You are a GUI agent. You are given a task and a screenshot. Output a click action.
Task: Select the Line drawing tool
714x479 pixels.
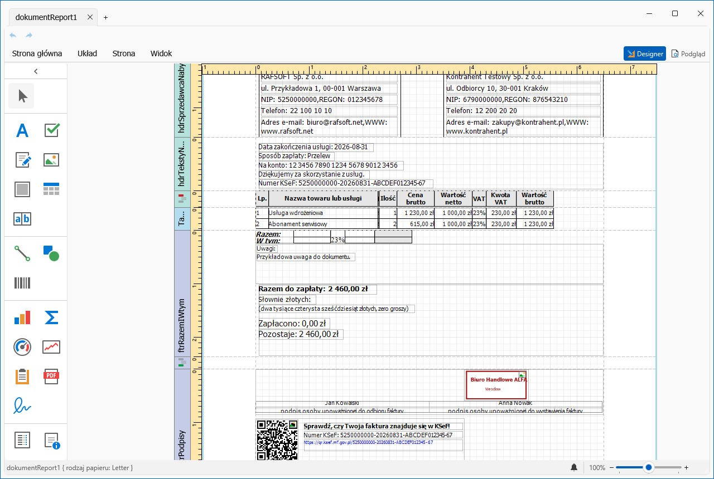tap(22, 253)
